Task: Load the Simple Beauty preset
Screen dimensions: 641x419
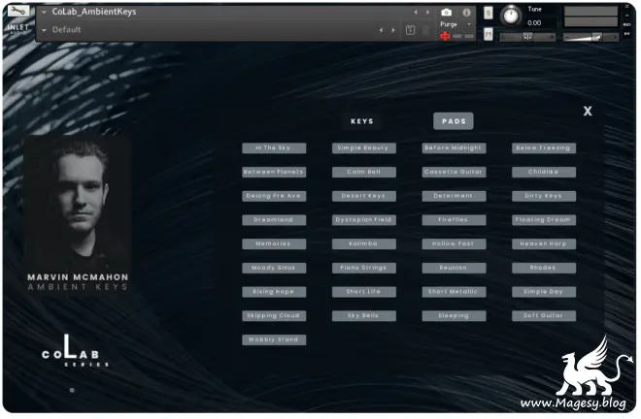Action: (x=363, y=147)
